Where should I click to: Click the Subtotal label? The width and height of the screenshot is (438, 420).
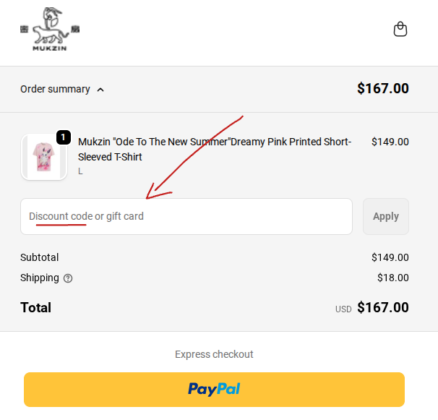[40, 257]
